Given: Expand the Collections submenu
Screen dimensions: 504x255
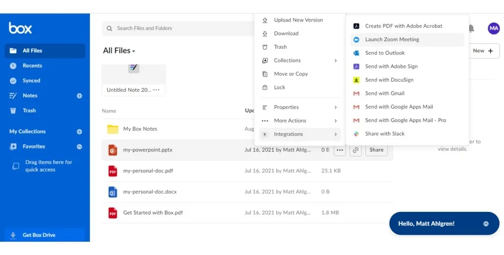Looking at the screenshot, I should 300,60.
